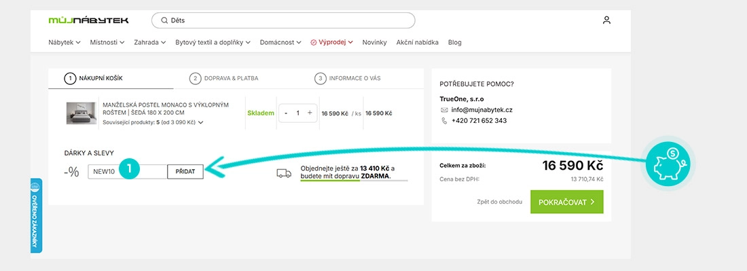Open the Ověřeno zákazníky side badge
747x271 pixels.
[x=36, y=215]
